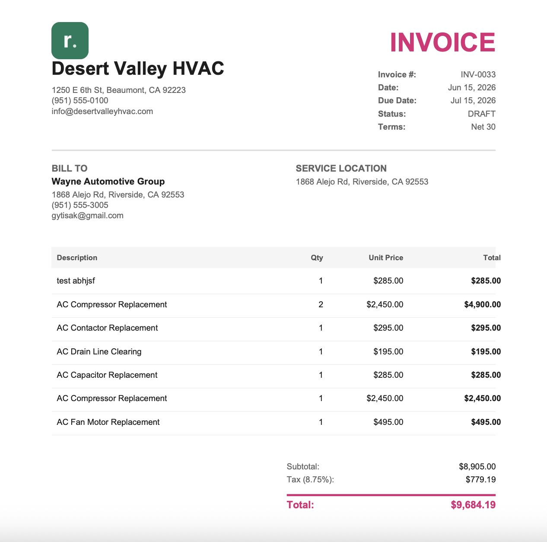The height and width of the screenshot is (542, 547).
Task: Click the Status: label
Action: pos(392,114)
